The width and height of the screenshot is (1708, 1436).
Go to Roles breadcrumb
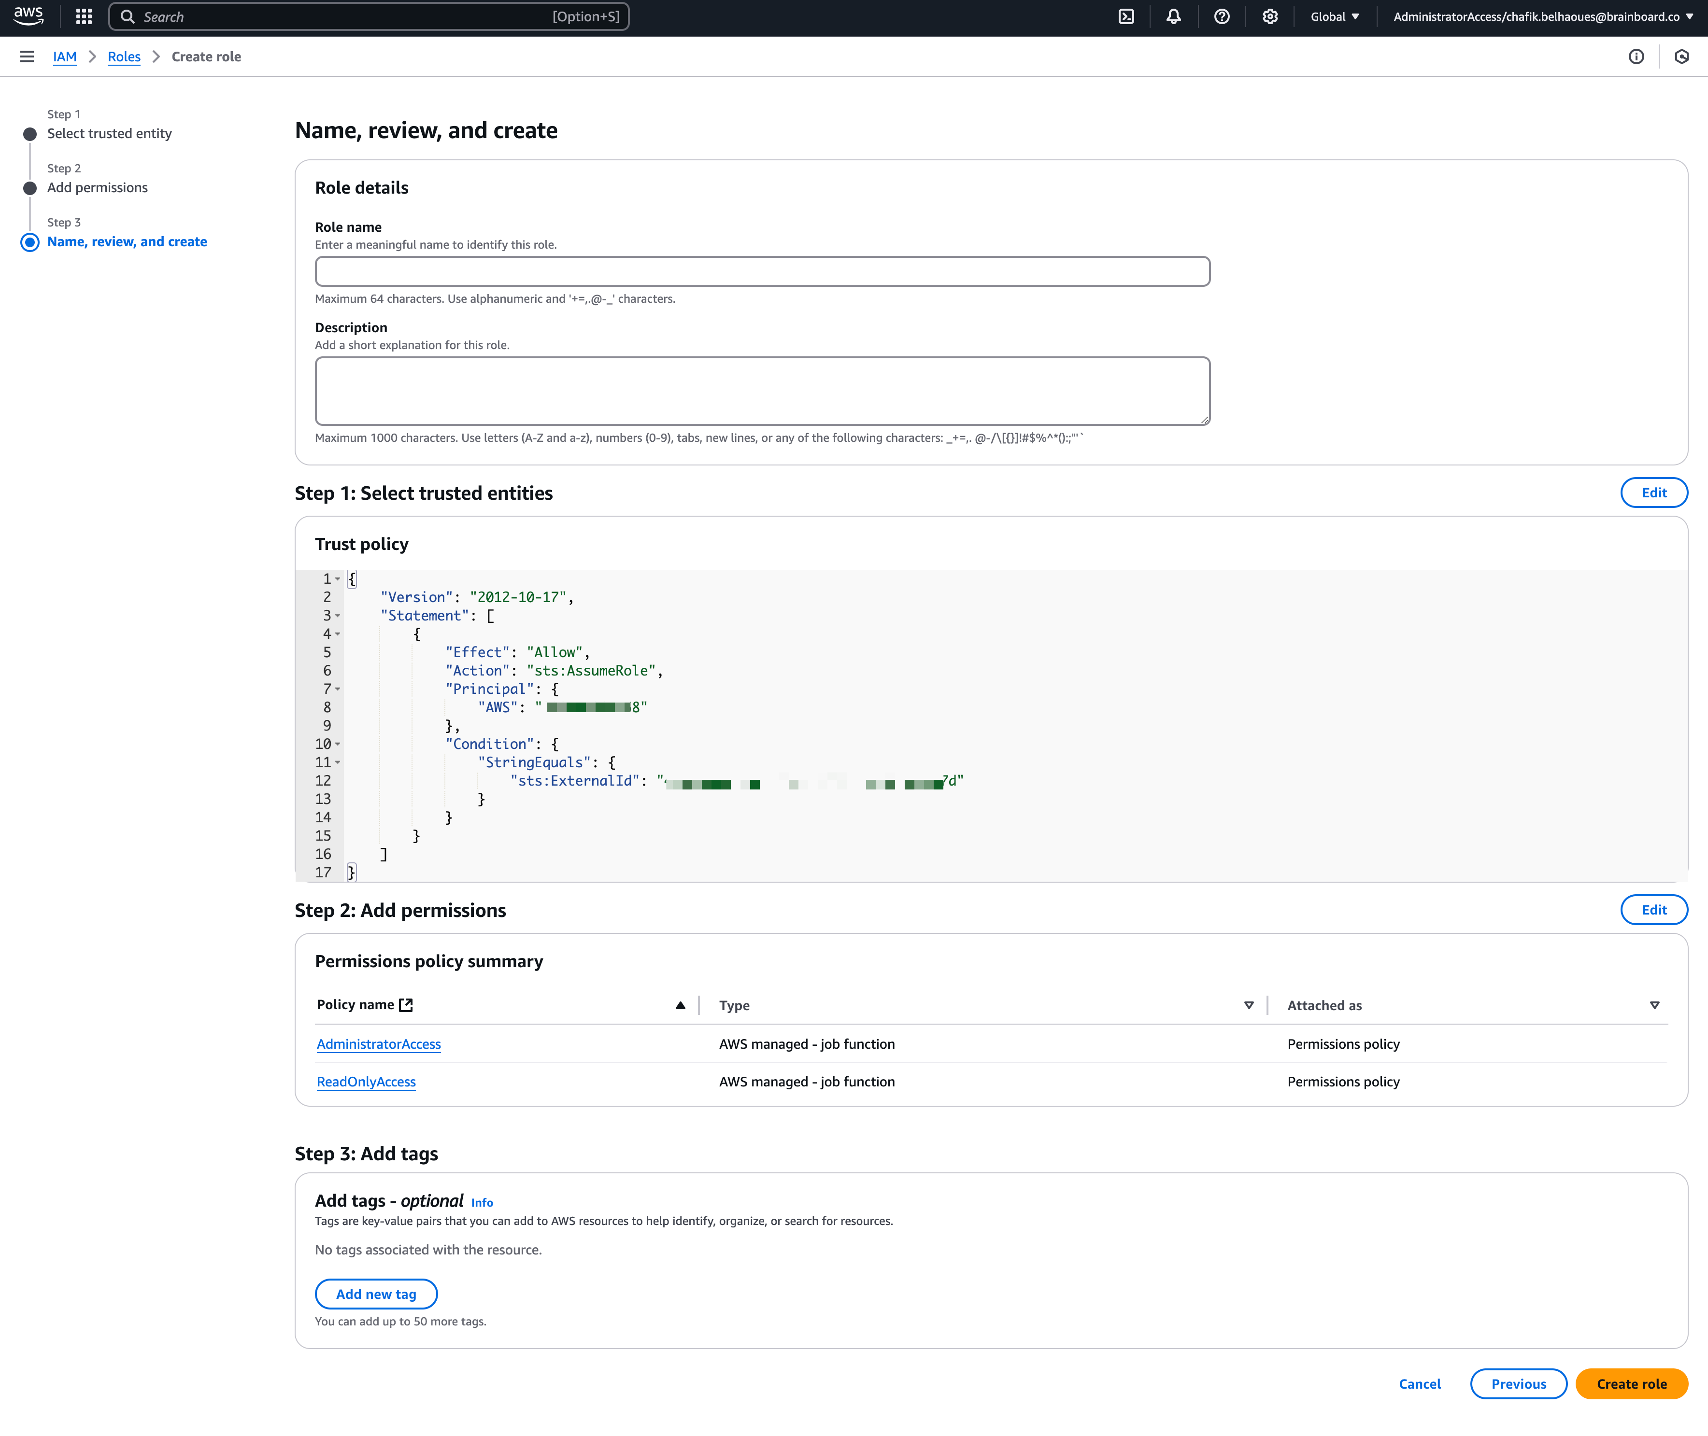pyautogui.click(x=124, y=56)
